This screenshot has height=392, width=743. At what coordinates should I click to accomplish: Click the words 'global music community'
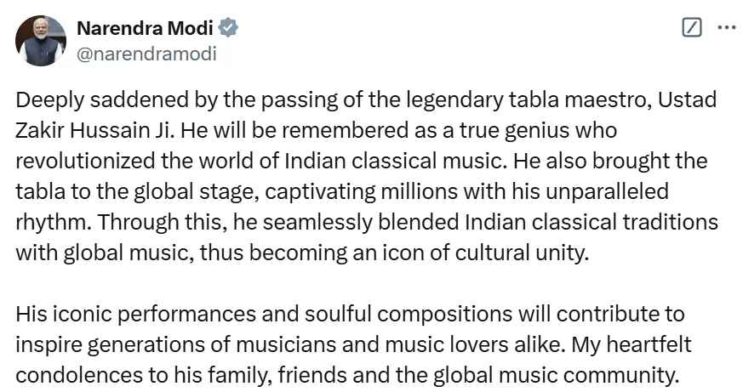coord(570,376)
